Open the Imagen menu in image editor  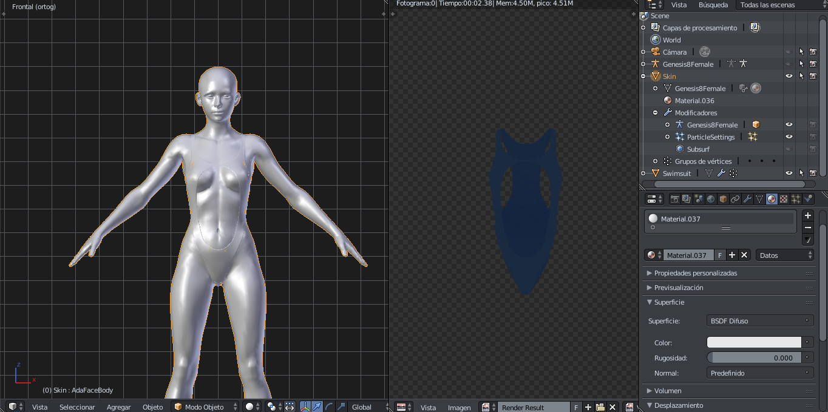(x=460, y=407)
